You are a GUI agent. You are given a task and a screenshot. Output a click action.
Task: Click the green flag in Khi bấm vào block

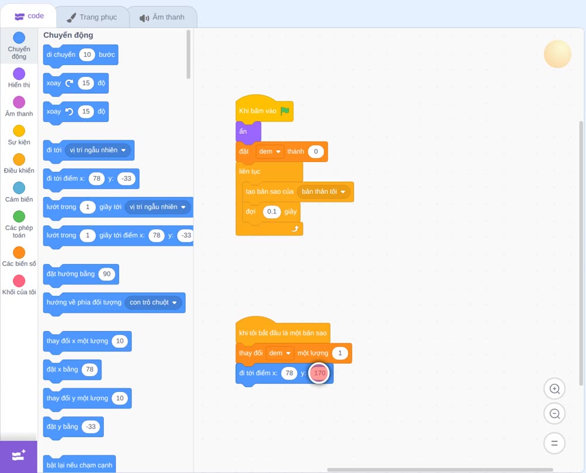click(285, 111)
